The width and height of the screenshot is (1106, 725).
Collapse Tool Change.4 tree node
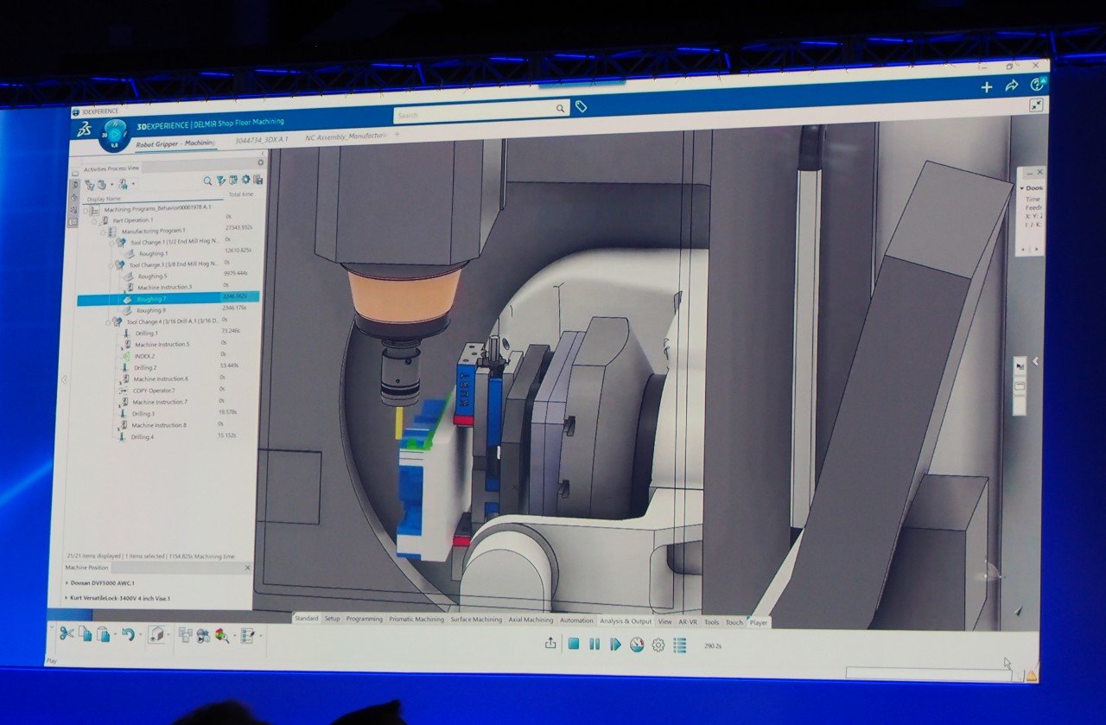107,321
